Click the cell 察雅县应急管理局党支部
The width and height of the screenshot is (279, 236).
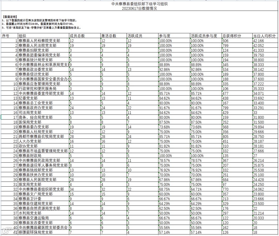(x=44, y=84)
